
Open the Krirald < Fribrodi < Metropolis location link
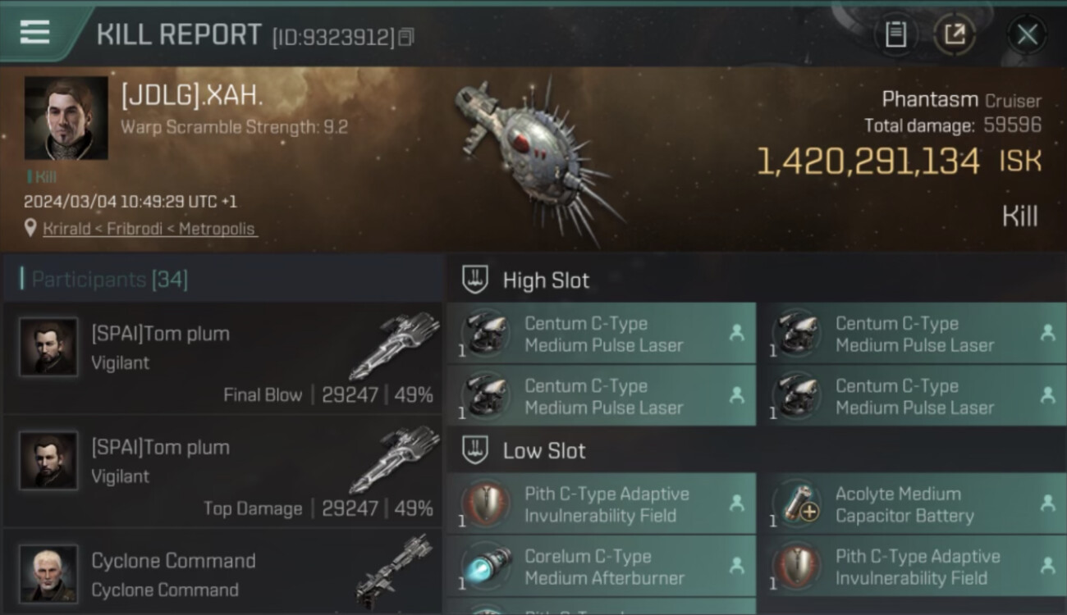coord(149,229)
